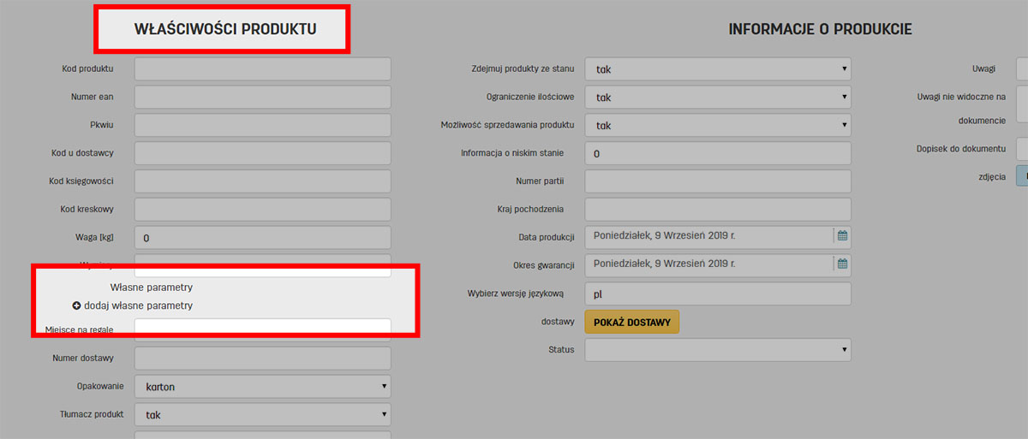
Task: Open the Ograniczenie ilościowe dropdown
Action: 718,98
